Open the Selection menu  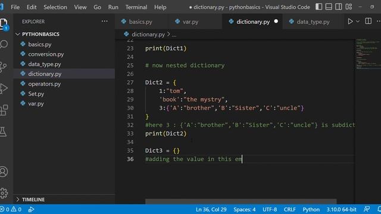pyautogui.click(x=55, y=7)
